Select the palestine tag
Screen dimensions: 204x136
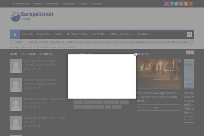(x=97, y=102)
